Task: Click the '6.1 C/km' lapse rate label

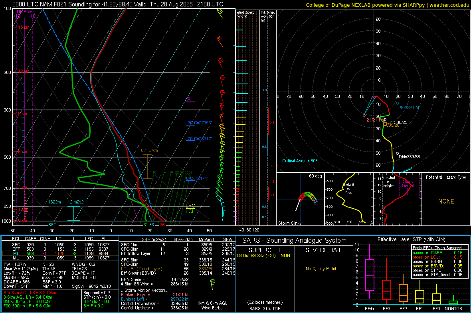Action: click(149, 150)
